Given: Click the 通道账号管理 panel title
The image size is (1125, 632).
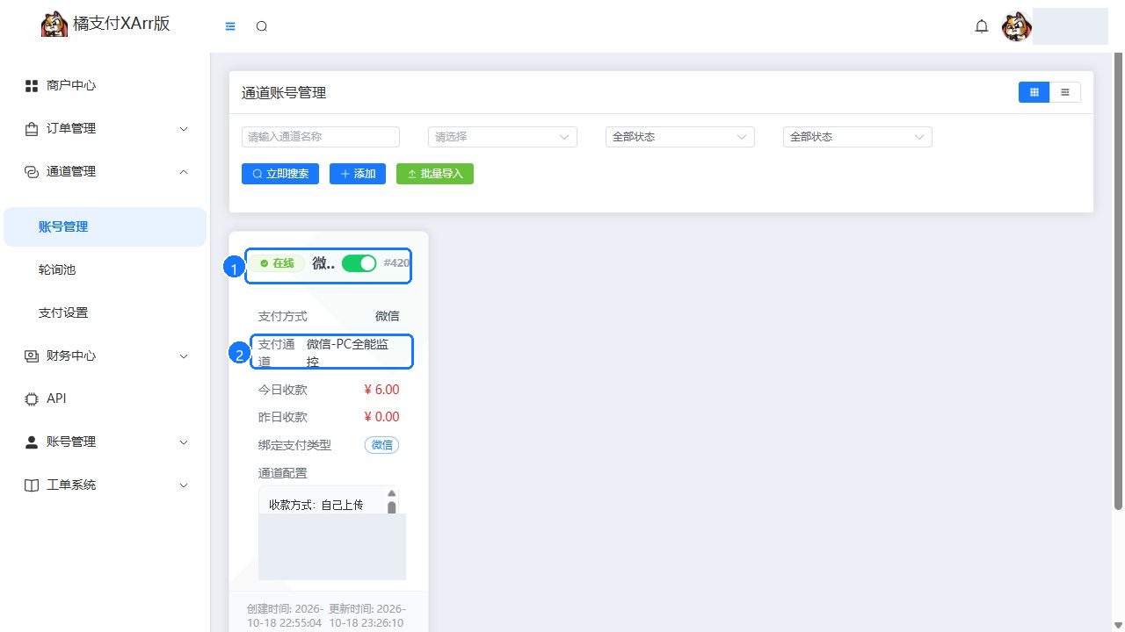Looking at the screenshot, I should [x=284, y=93].
